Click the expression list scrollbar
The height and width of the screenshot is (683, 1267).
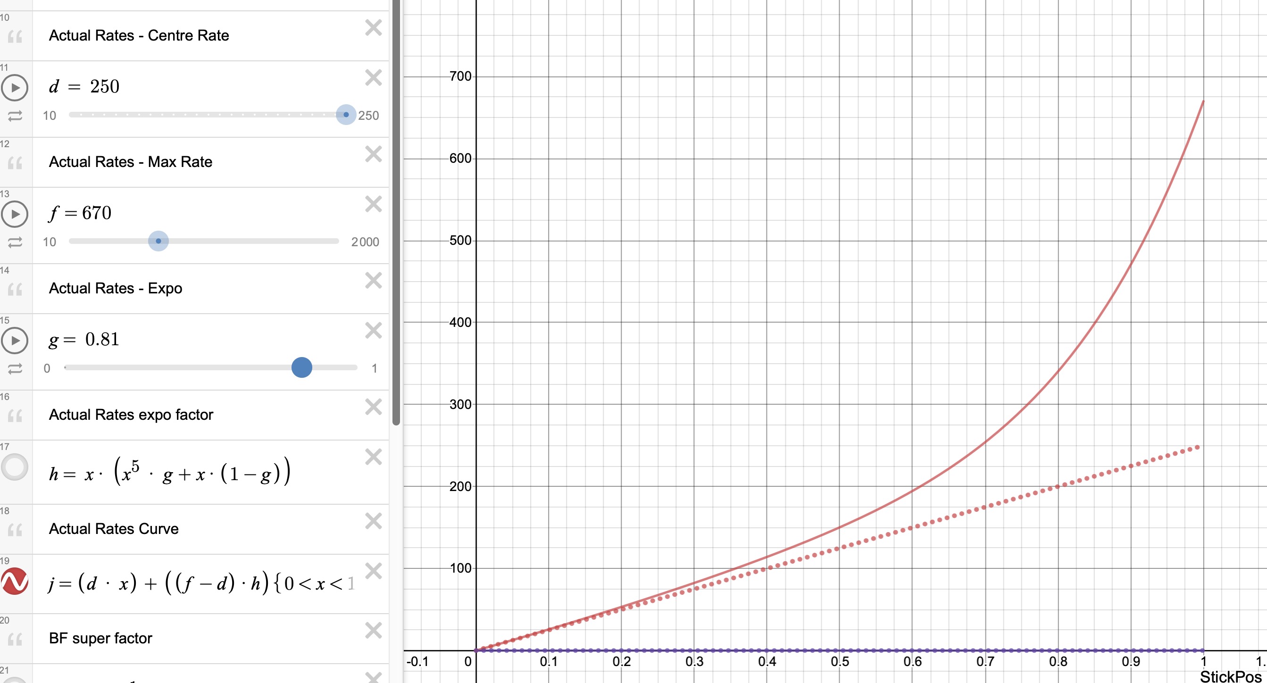396,211
